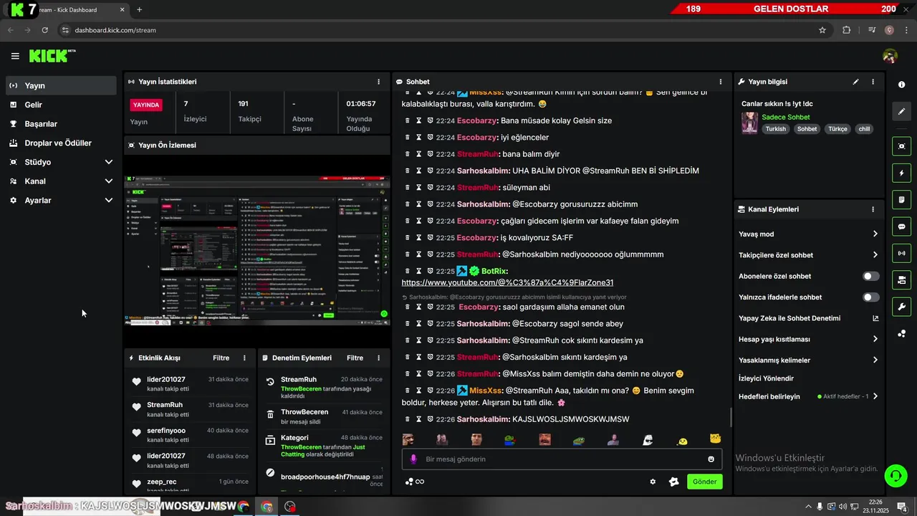
Task: Toggle the channel actions widget icon in right rail
Action: tap(901, 279)
